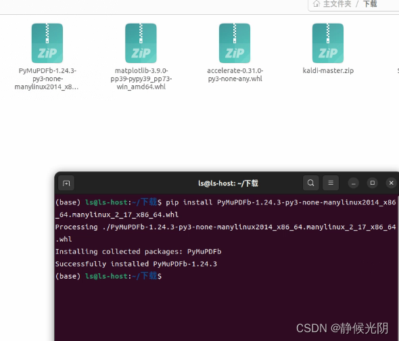Maximize the terminal window
This screenshot has width=399, height=341.
[x=372, y=183]
